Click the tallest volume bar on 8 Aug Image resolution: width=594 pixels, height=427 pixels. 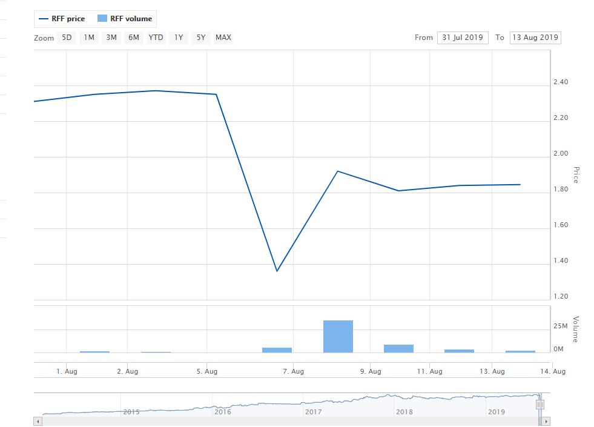click(x=338, y=336)
